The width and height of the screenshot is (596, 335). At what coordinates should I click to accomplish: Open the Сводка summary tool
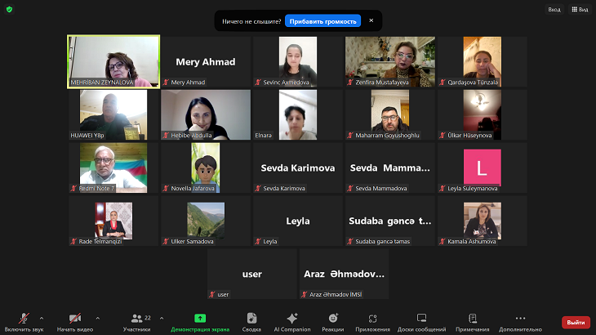[x=251, y=319]
